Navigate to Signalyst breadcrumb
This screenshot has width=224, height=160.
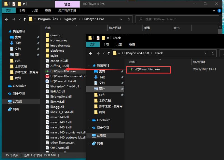pos(70,19)
